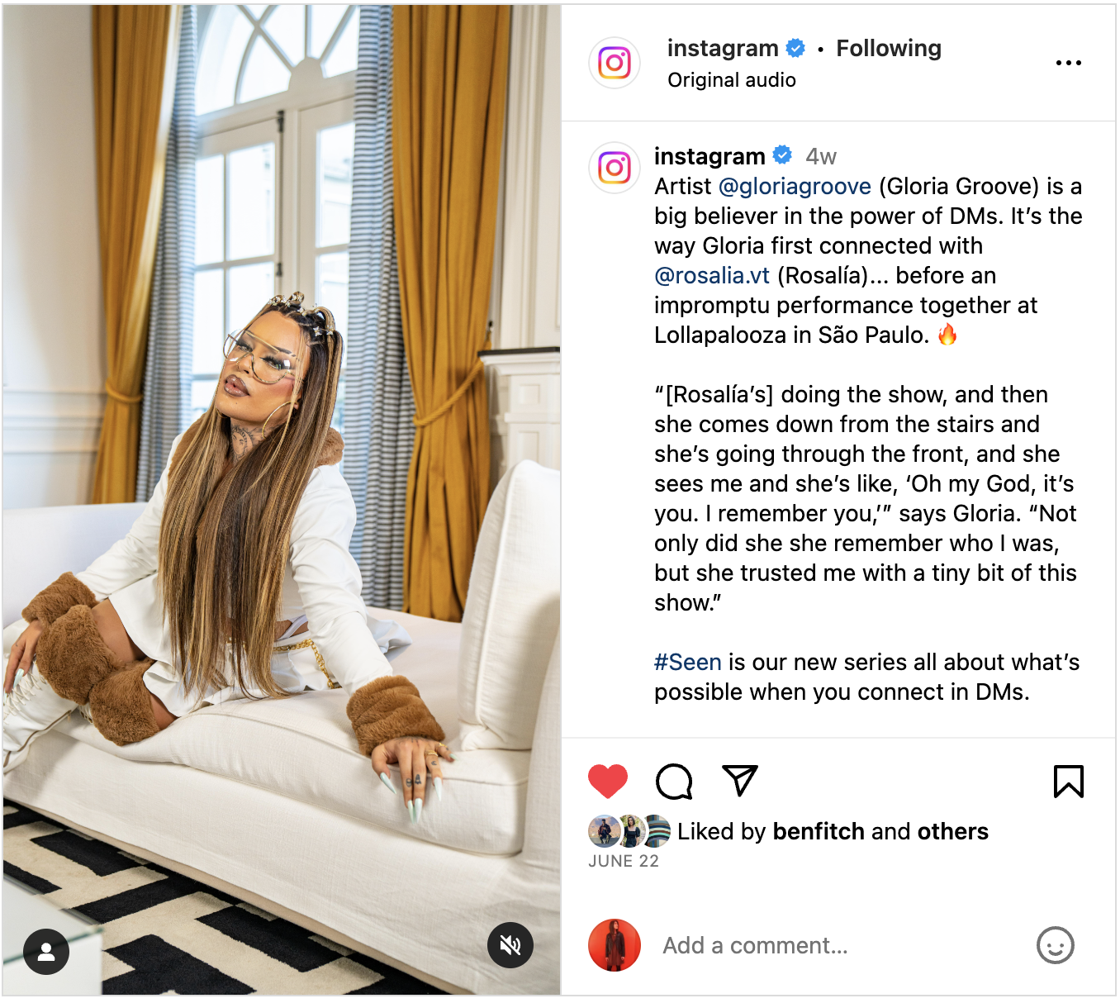
Task: Click the Following button
Action: (889, 48)
